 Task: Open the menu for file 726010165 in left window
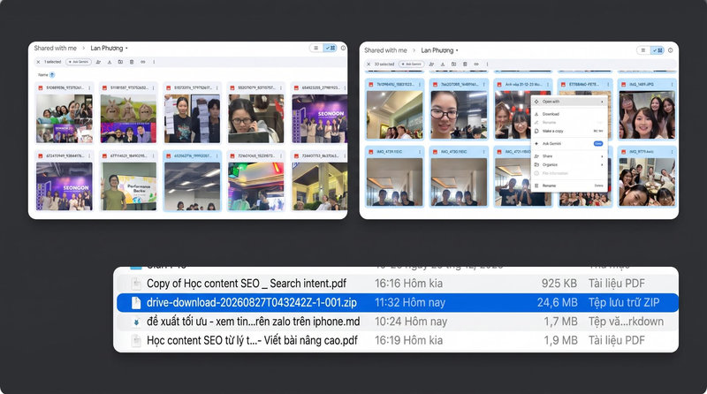[281, 156]
